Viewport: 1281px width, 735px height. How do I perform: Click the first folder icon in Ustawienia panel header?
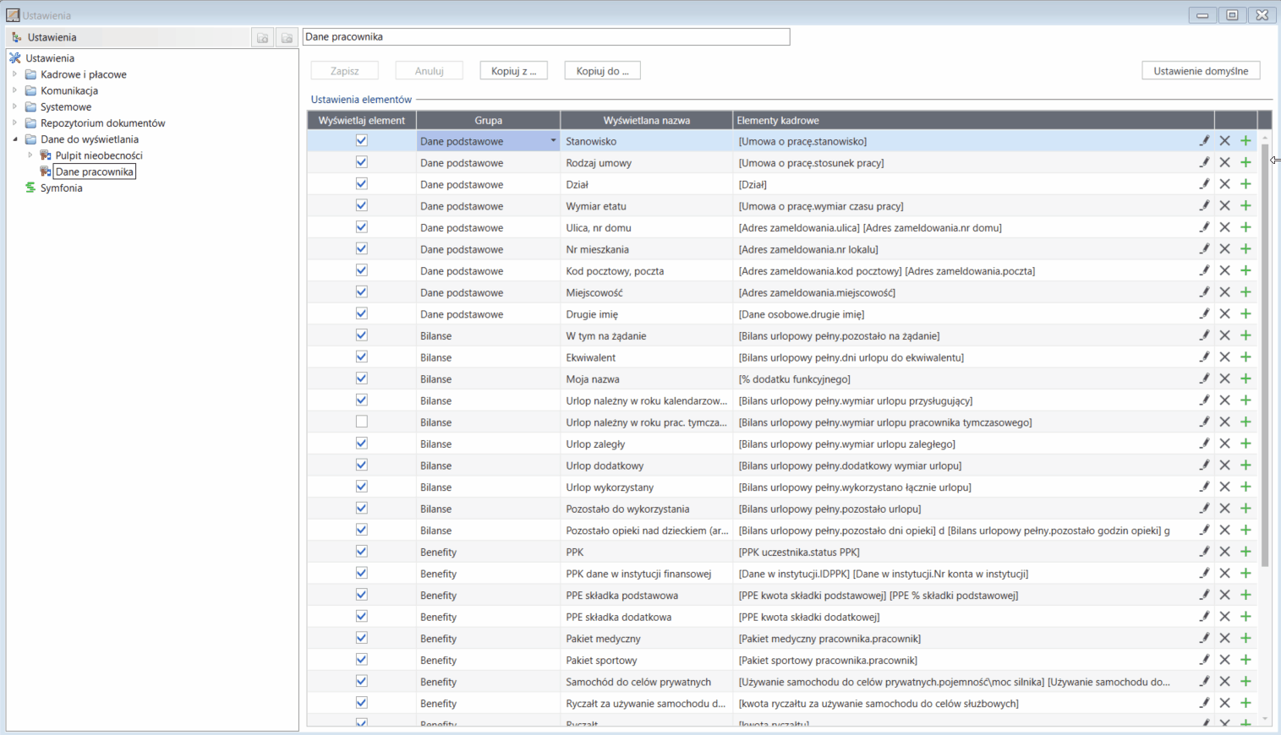point(262,37)
